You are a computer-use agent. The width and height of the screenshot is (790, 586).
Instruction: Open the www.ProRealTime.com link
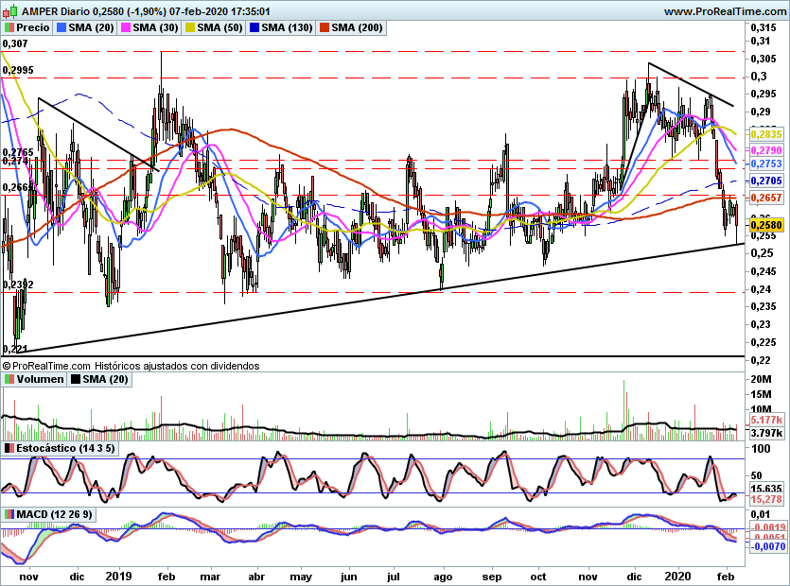pos(725,11)
